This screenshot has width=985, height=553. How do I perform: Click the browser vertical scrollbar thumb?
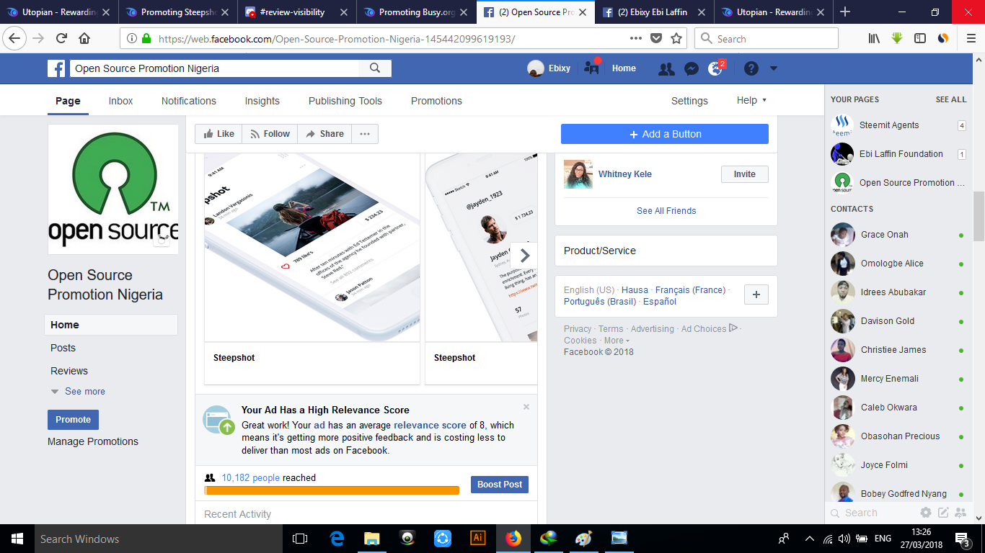click(x=979, y=216)
